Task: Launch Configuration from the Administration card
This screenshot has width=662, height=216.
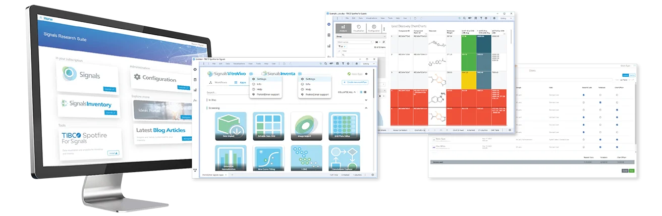Action: (183, 88)
